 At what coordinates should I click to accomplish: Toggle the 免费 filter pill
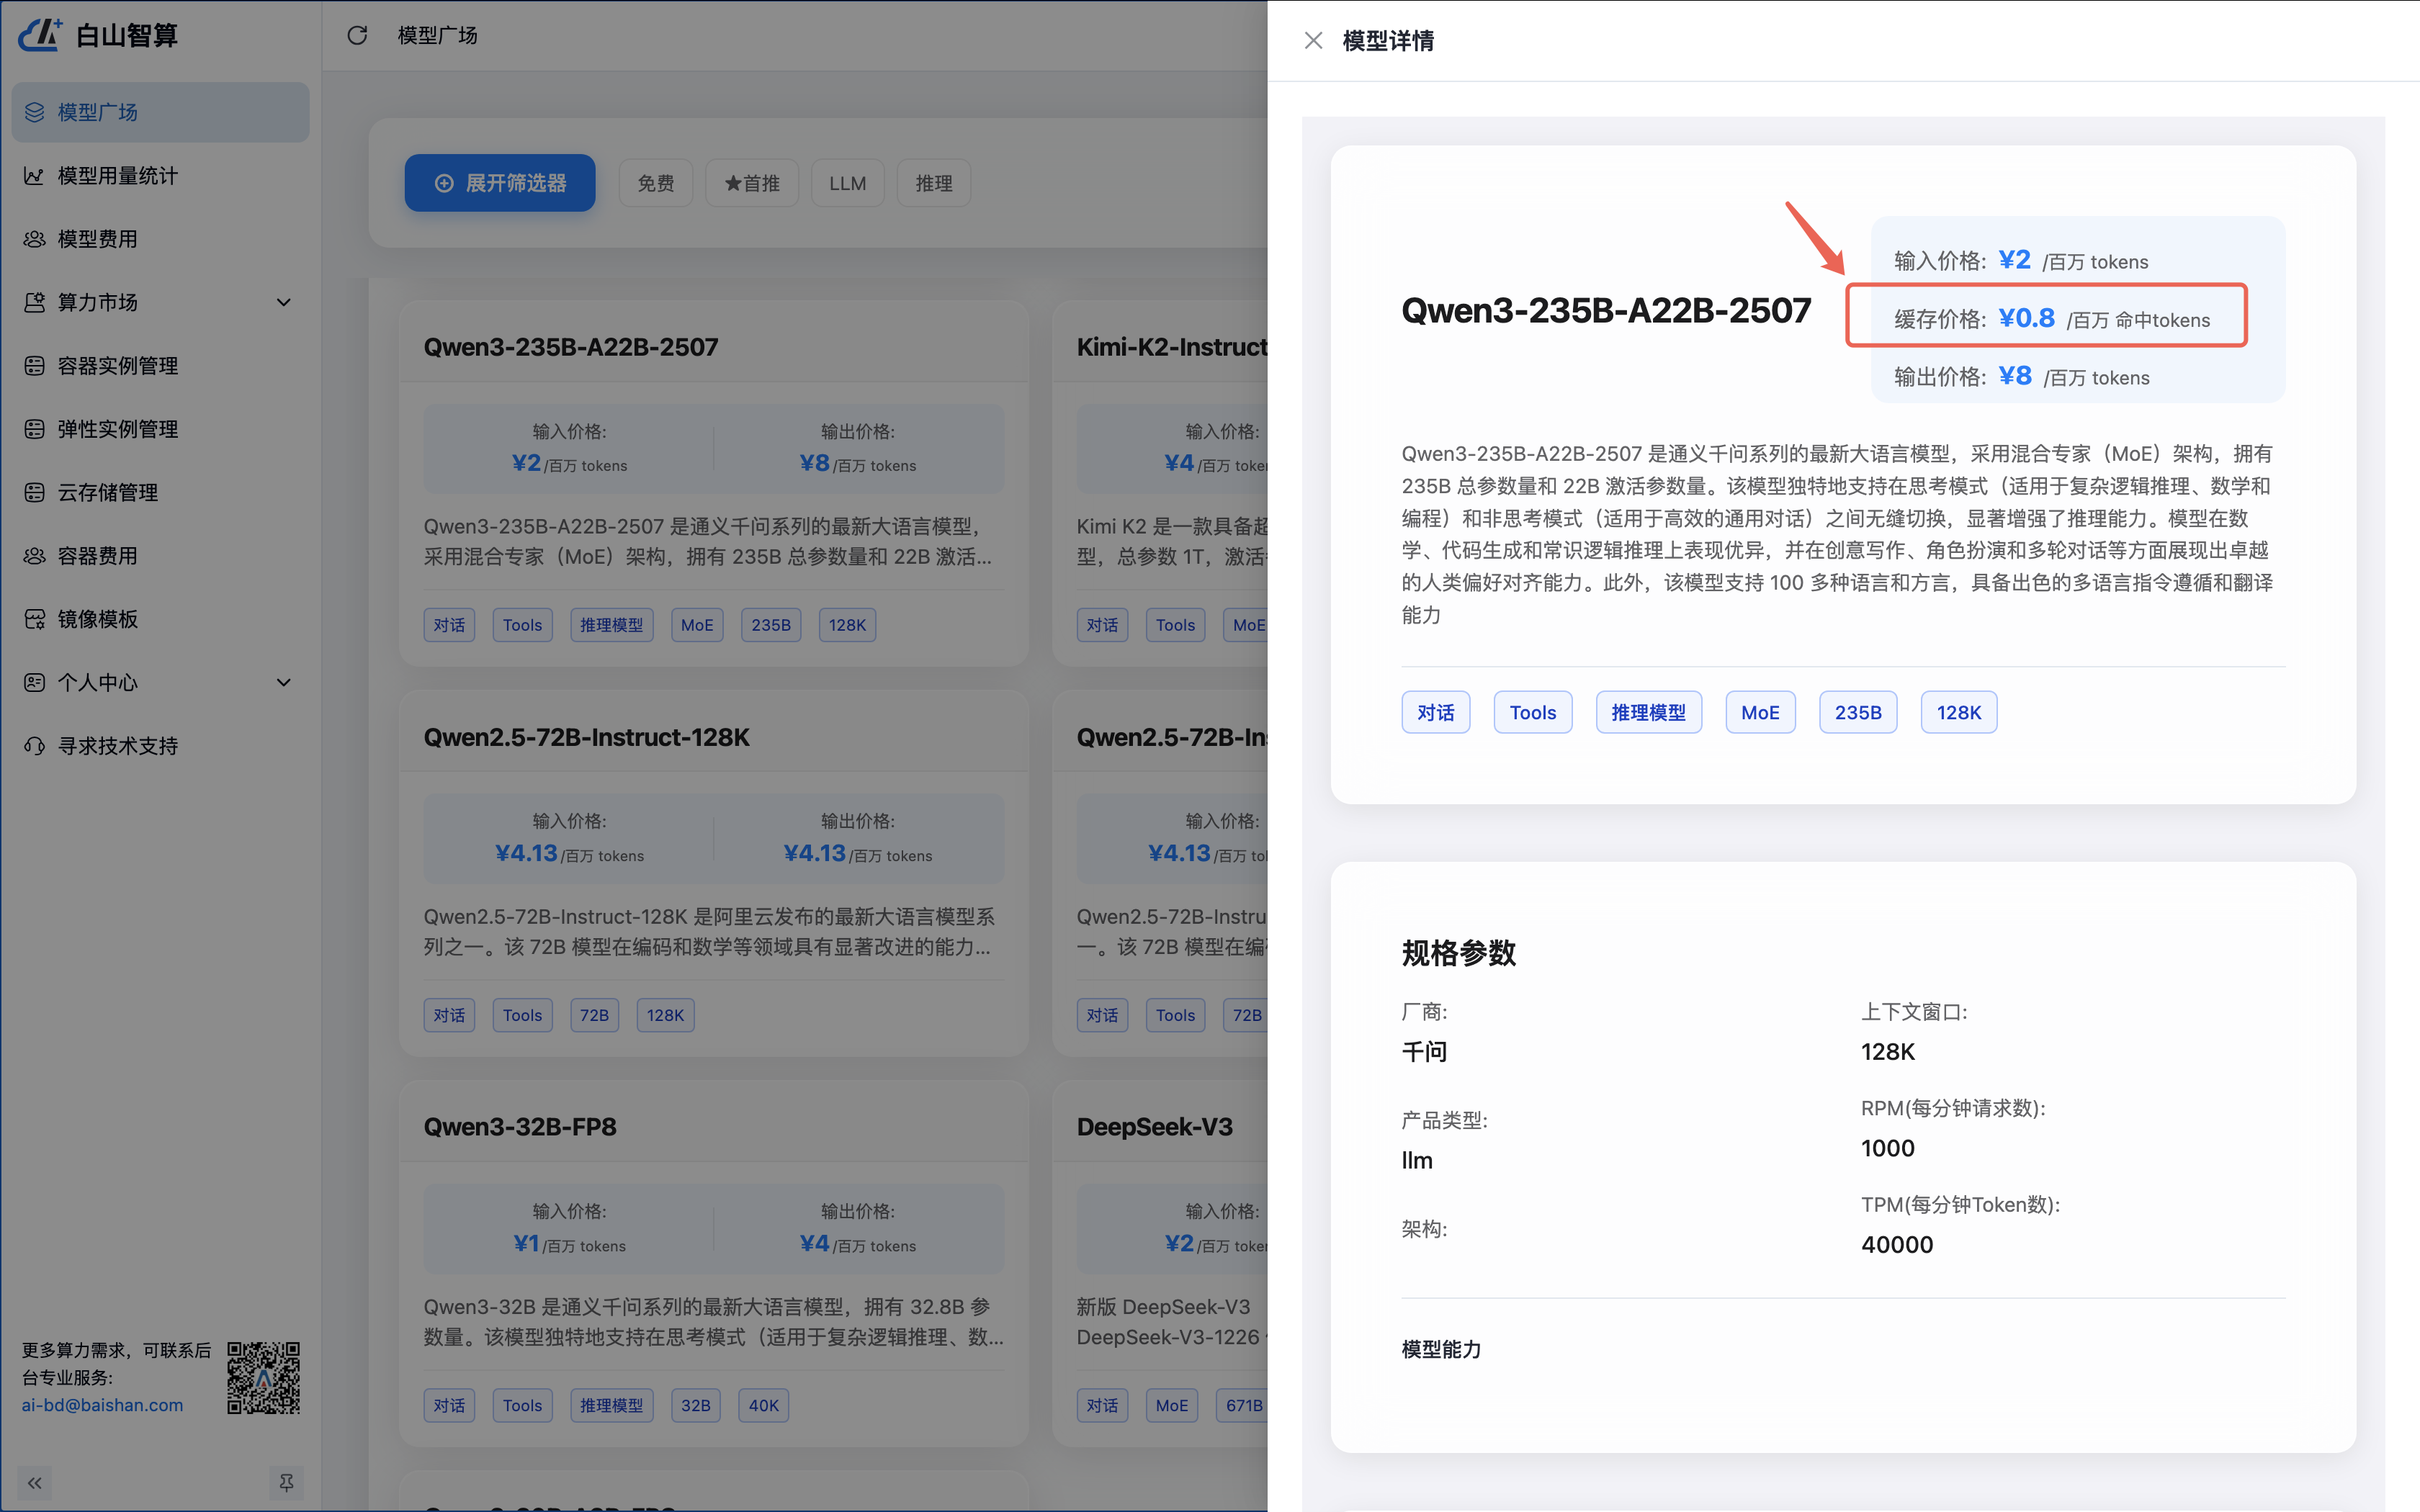[656, 182]
